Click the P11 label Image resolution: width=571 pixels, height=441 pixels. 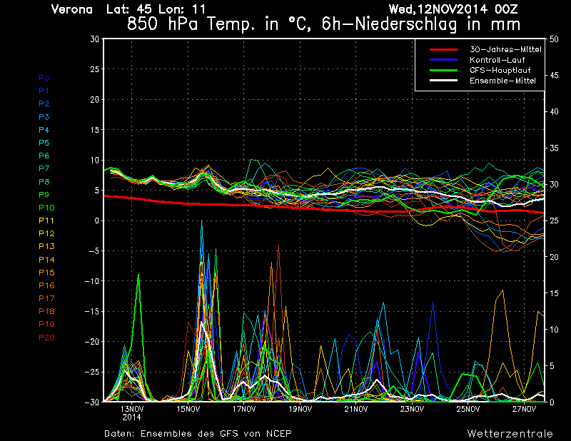click(46, 220)
